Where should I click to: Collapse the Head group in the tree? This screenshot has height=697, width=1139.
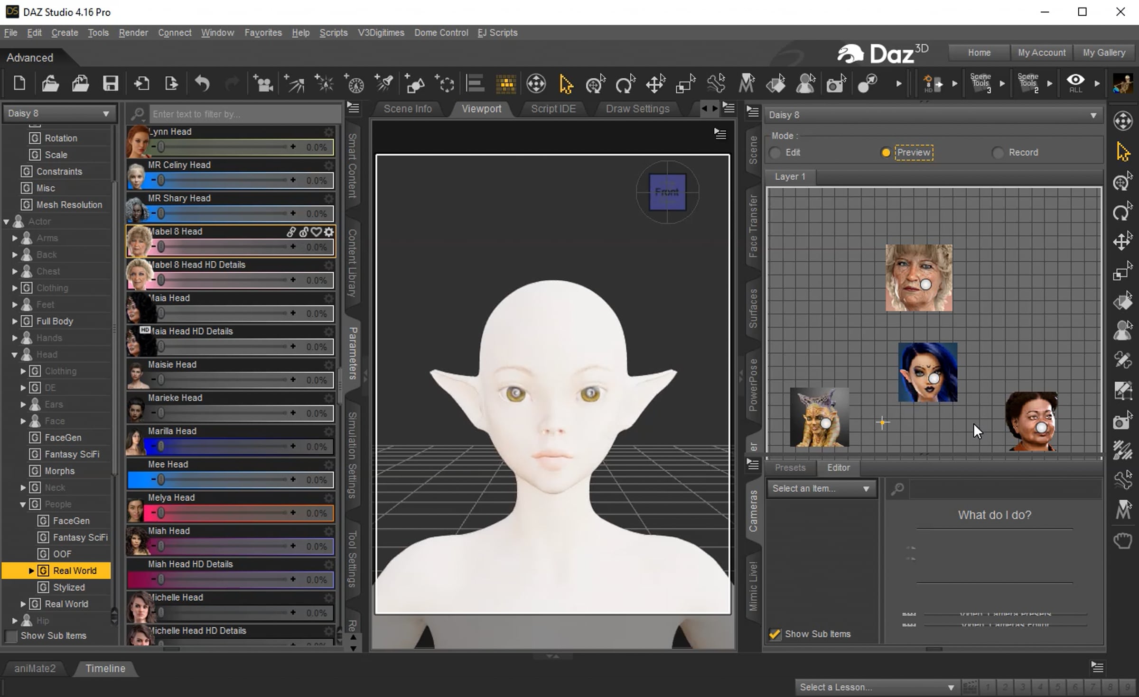(15, 355)
